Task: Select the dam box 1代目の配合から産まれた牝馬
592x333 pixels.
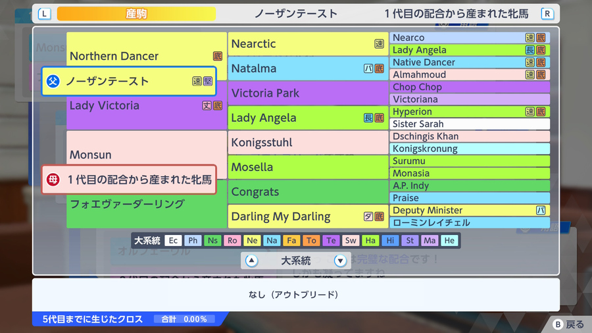Action: (x=129, y=180)
